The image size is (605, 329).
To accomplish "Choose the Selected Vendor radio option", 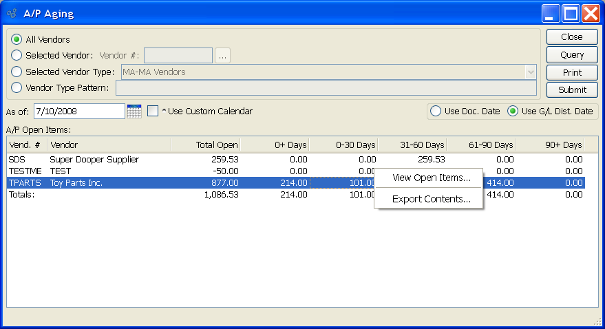I will point(17,56).
